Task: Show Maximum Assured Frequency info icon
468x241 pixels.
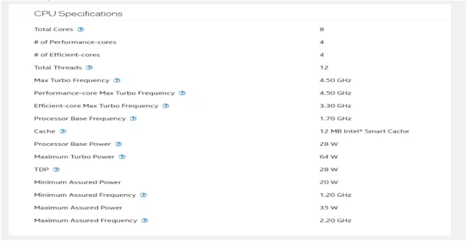Action: [145, 220]
